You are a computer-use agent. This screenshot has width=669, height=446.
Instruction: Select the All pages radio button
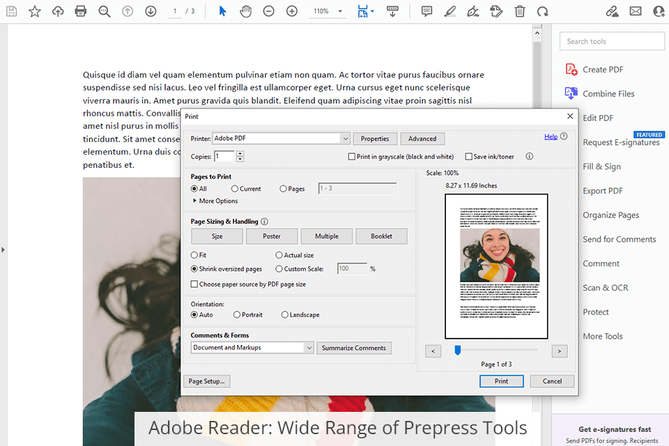point(194,189)
